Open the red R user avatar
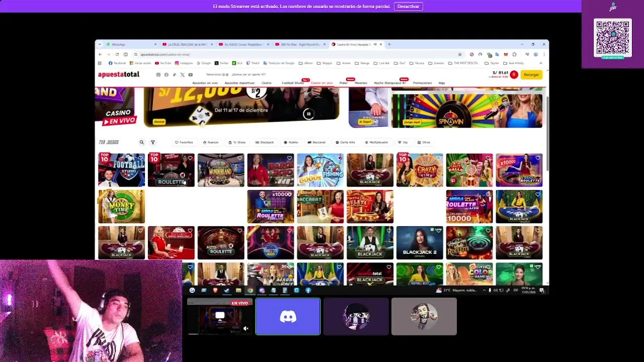Viewport: 644px width, 362px height. (514, 74)
